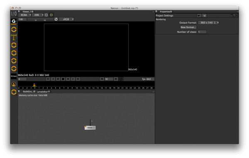Open the I/O image nodes menu
The height and width of the screenshot is (158, 249).
pos(14,14)
